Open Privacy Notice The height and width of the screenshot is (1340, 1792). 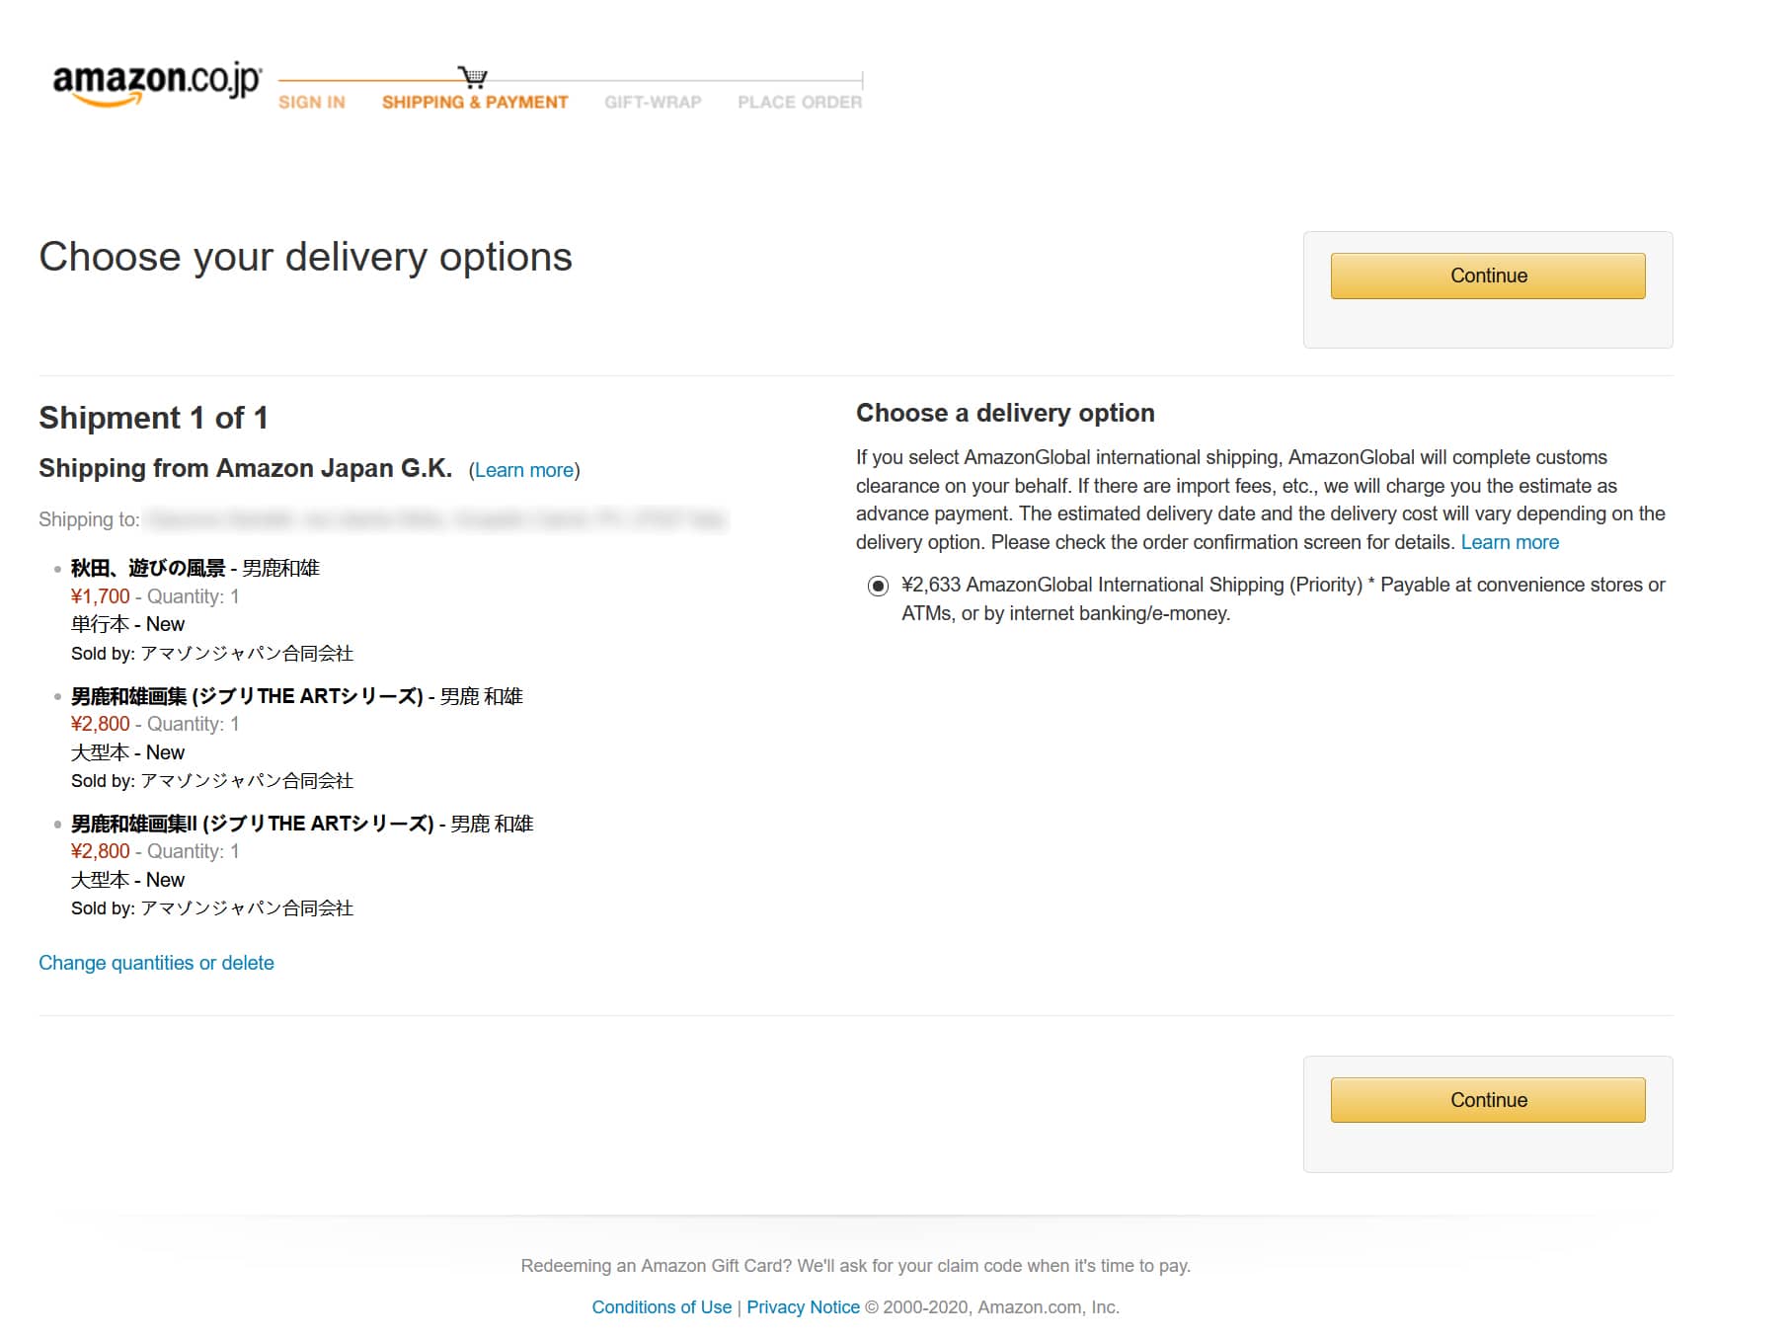pyautogui.click(x=803, y=1306)
